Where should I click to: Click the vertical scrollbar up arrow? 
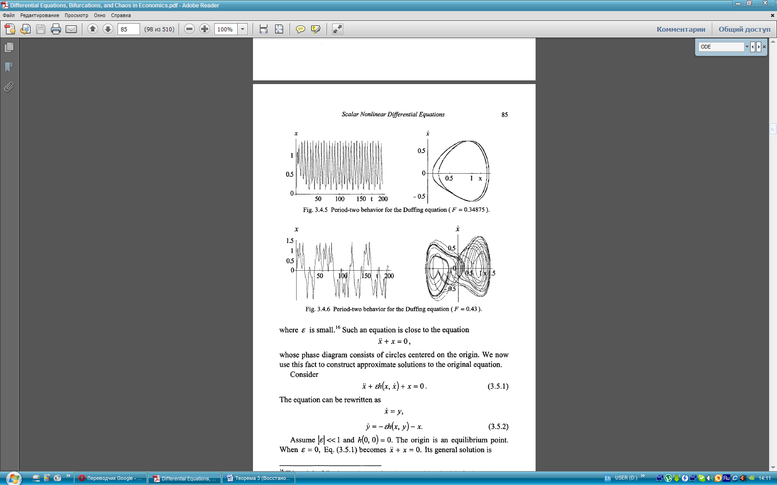[773, 42]
